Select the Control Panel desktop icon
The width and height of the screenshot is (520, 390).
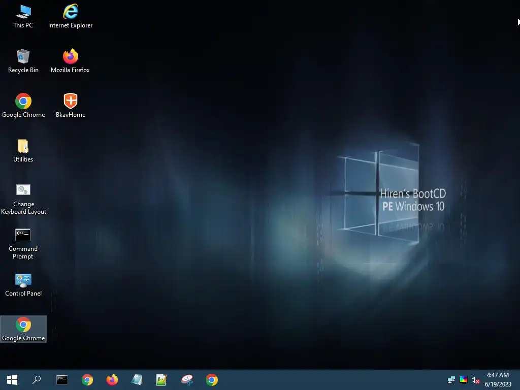click(23, 285)
